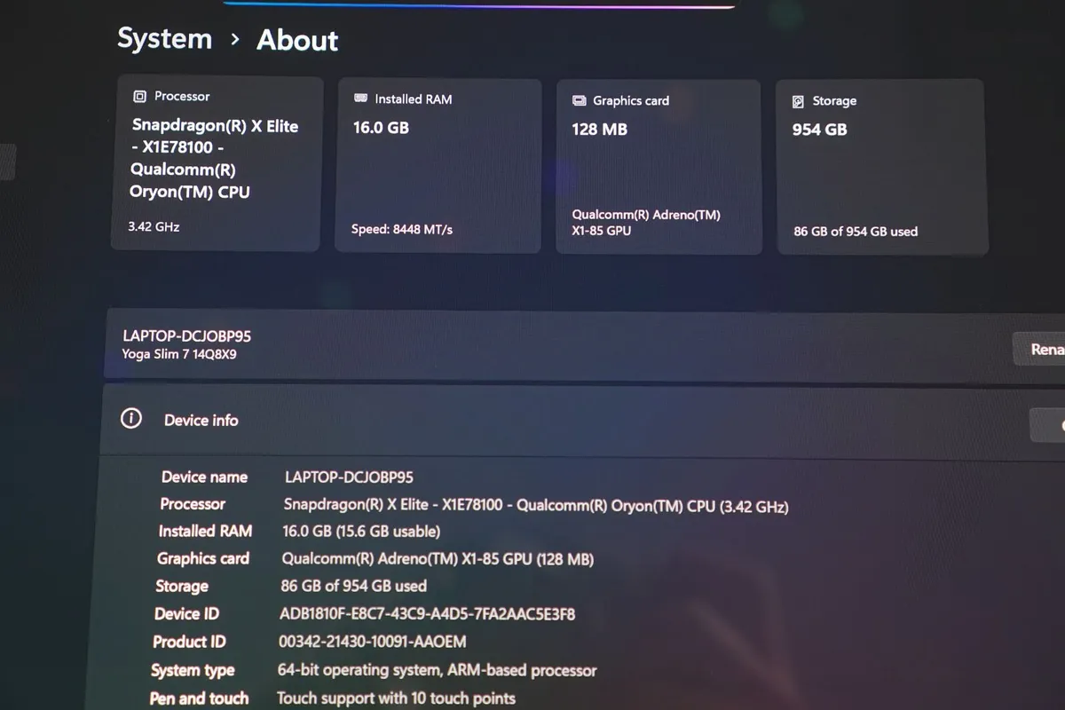
Task: Click the Processor card chip icon
Action: tap(139, 97)
